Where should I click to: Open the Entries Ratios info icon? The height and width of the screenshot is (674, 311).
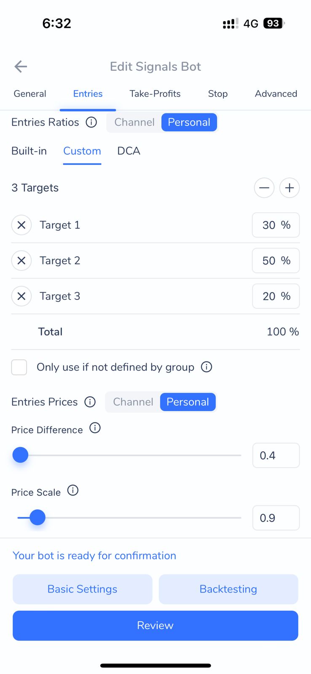(91, 122)
